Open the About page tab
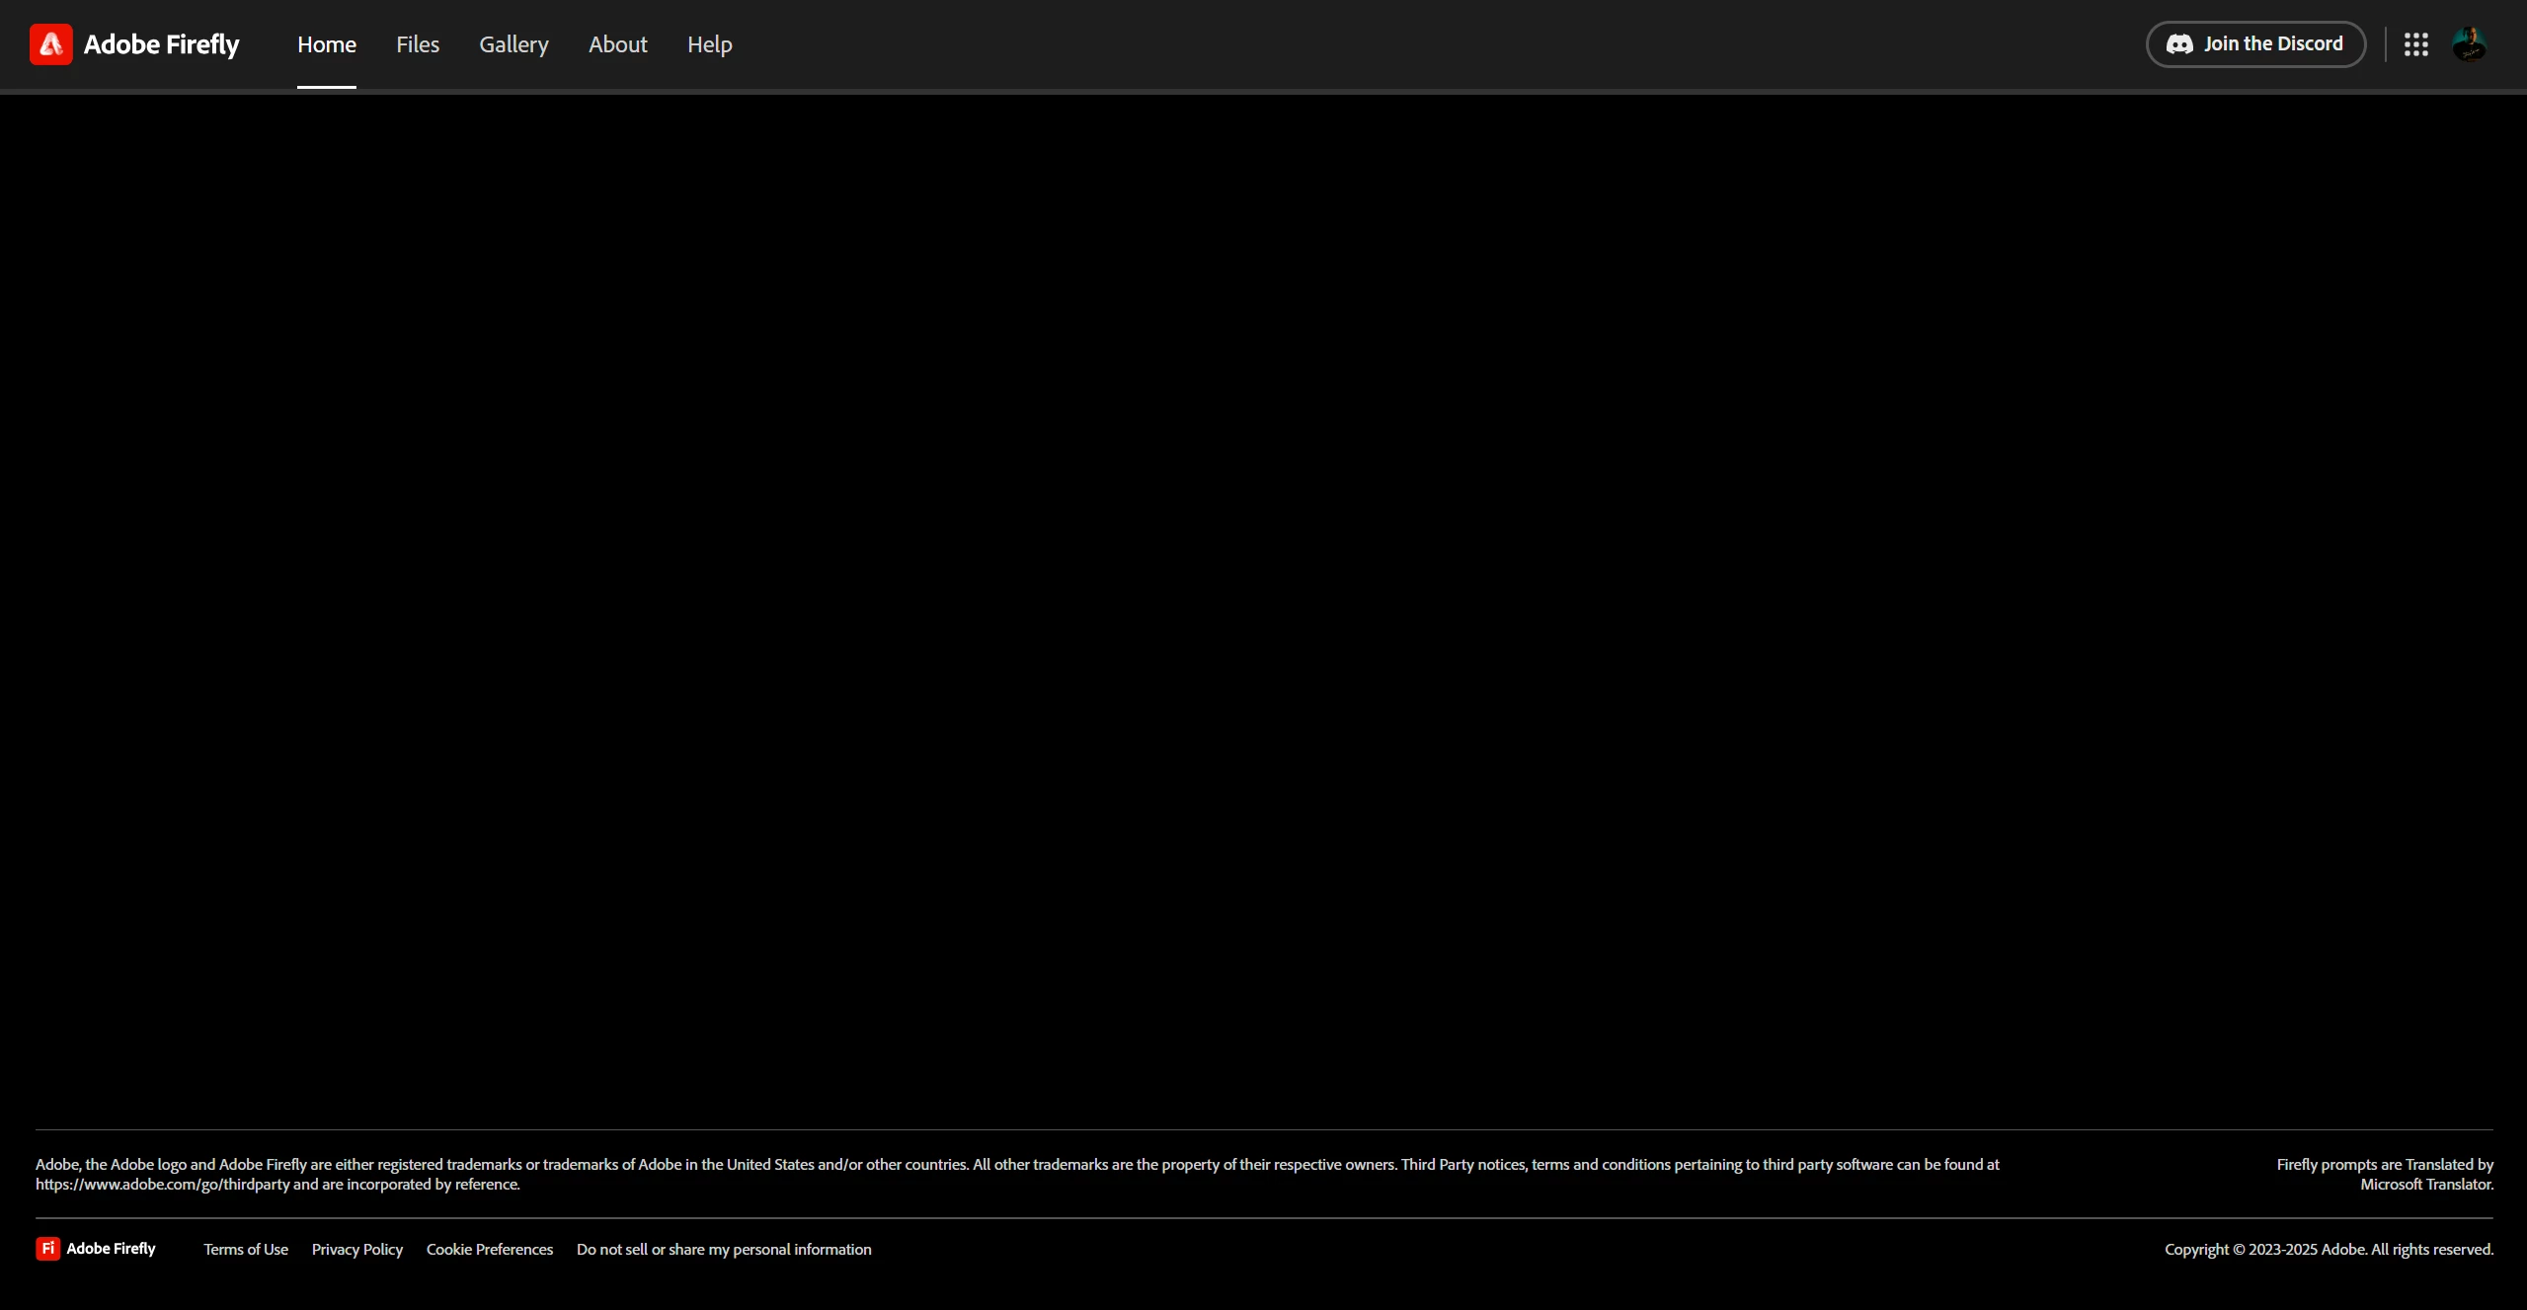The image size is (2527, 1310). pyautogui.click(x=618, y=44)
